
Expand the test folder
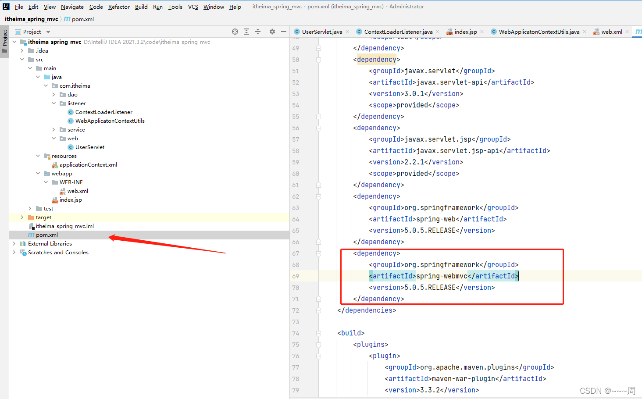pyautogui.click(x=30, y=209)
